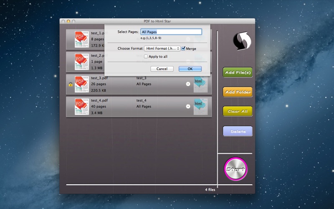Image resolution: width=334 pixels, height=209 pixels.
Task: Focus the Select Pages text field
Action: 171,32
